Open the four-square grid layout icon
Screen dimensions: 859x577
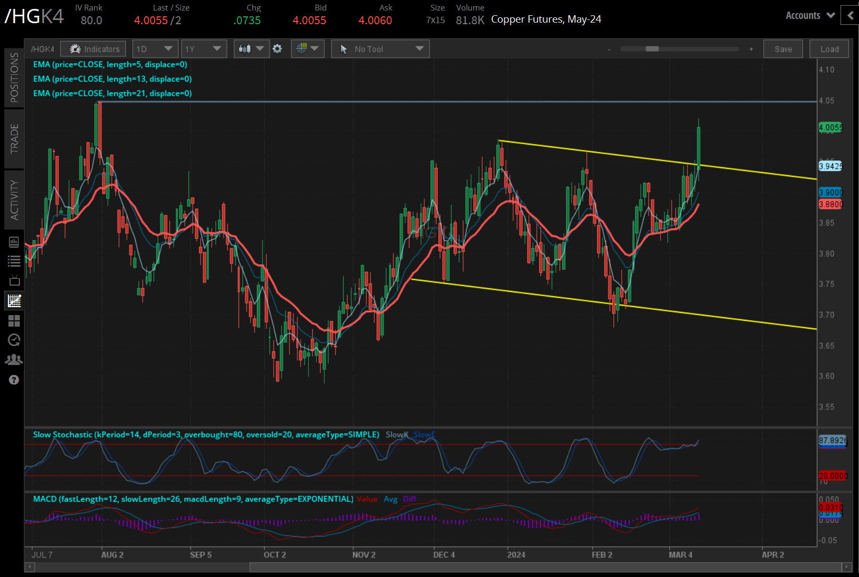coord(14,321)
